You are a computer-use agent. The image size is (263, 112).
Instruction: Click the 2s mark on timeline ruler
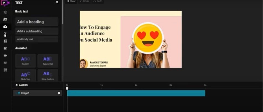136,85
